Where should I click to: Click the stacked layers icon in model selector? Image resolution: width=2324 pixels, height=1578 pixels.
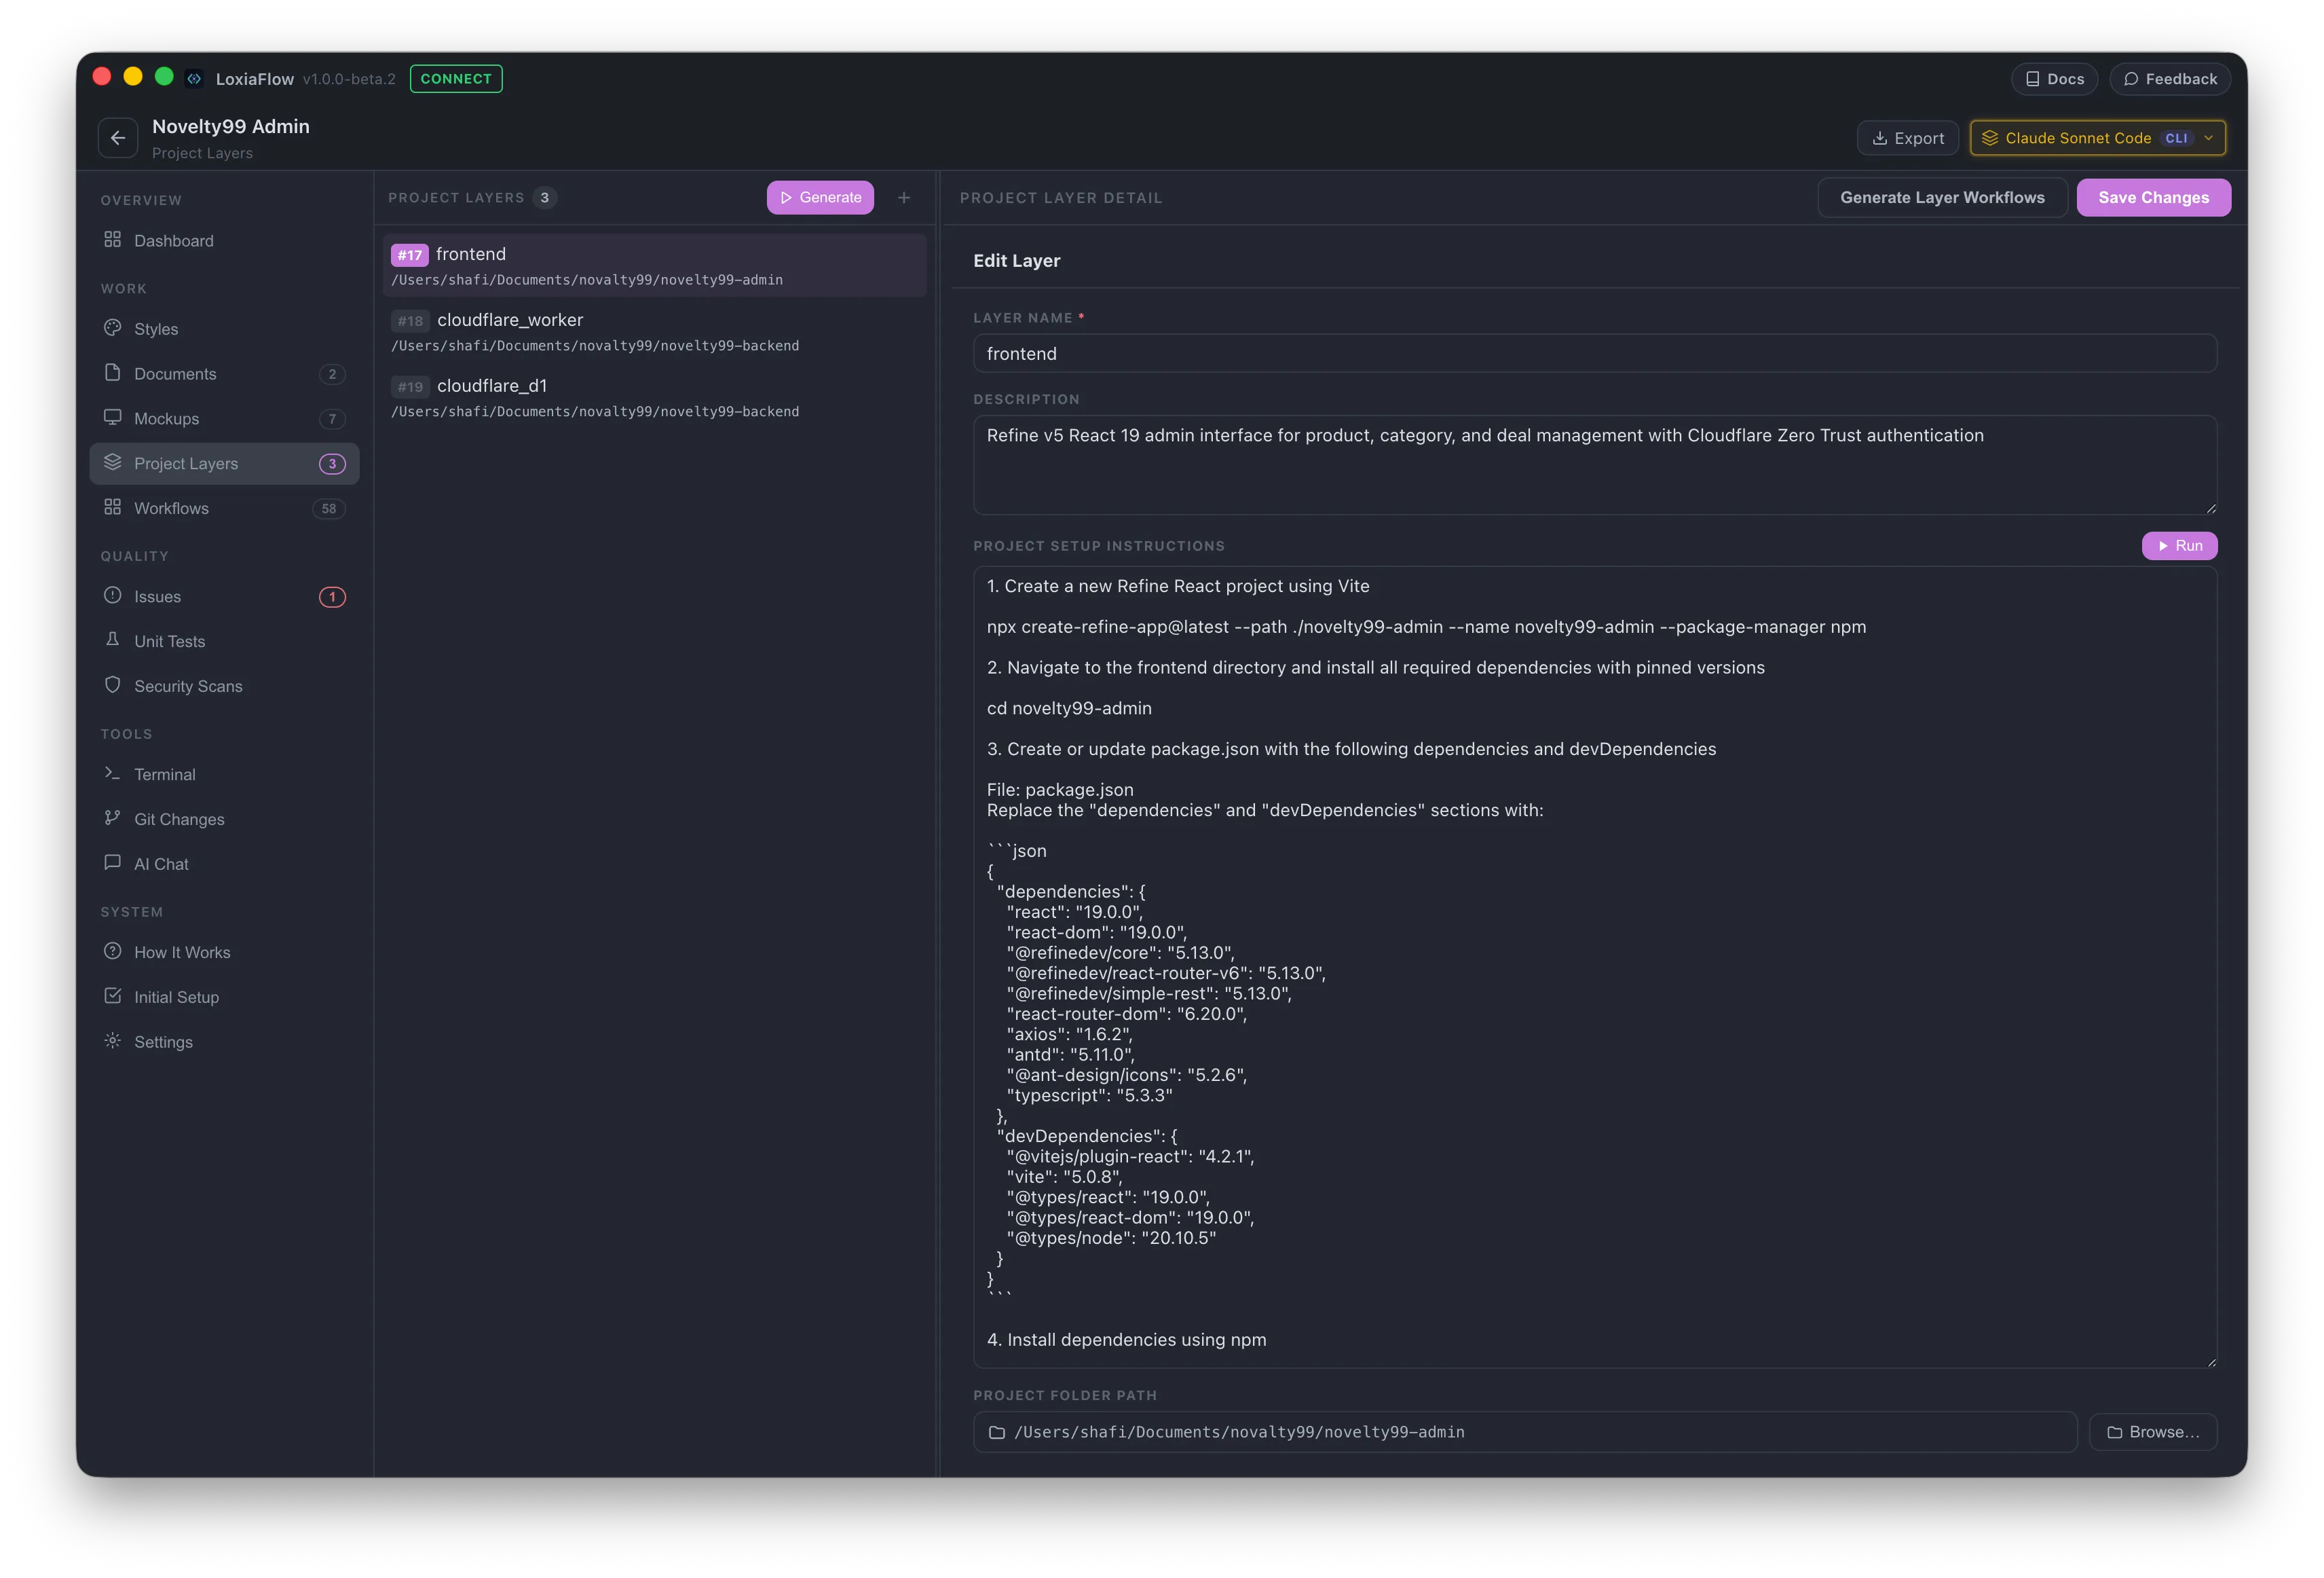(1990, 138)
